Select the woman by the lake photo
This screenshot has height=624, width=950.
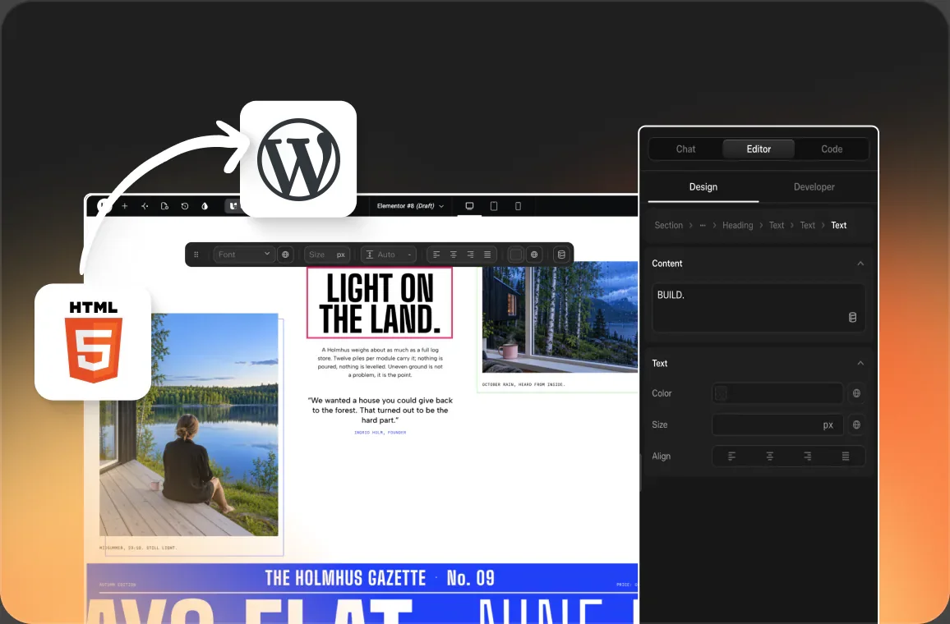pos(188,424)
